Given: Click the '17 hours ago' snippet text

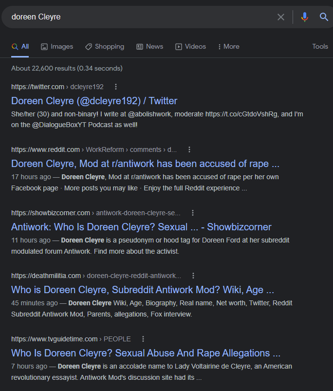Looking at the screenshot, I should (31, 177).
